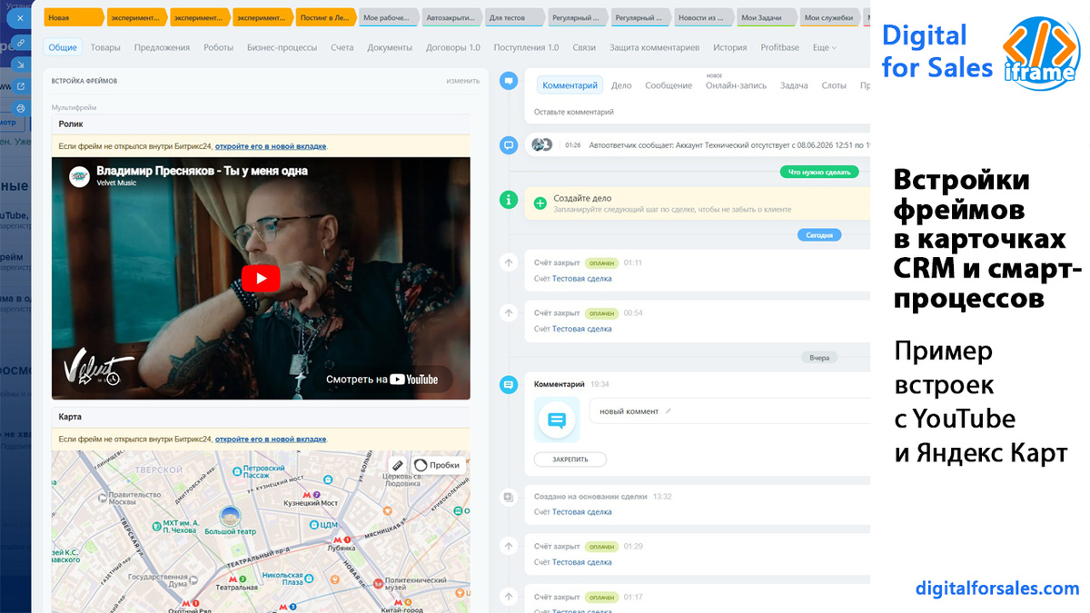Click the Сегодня date badge
The width and height of the screenshot is (1090, 613).
point(819,235)
